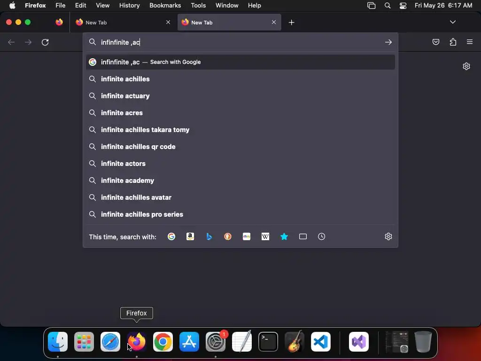Select suggestion 'infinite acres'
Viewport: 481px width, 361px height.
(240, 113)
